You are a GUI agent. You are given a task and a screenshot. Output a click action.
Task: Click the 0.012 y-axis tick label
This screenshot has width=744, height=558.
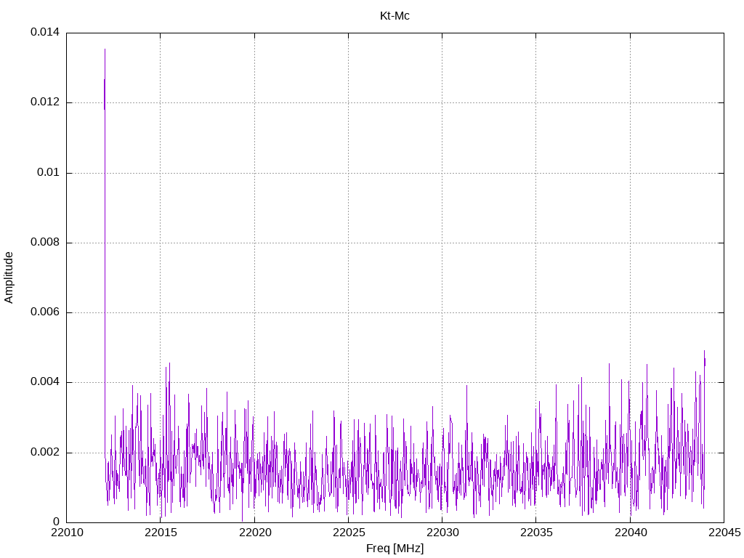44,102
